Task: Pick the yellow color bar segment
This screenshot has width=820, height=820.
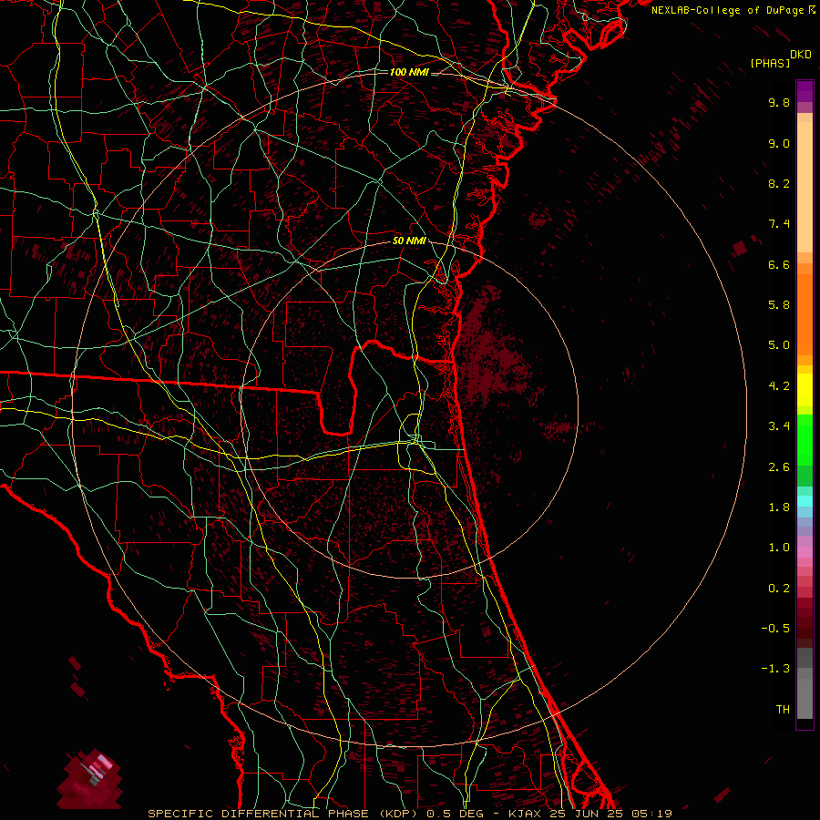Action: coord(805,390)
